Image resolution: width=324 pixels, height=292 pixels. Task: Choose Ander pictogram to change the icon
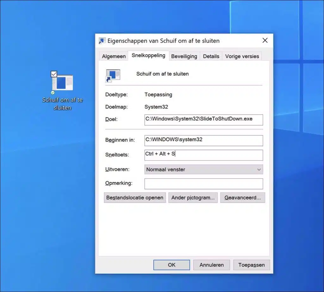(x=193, y=197)
